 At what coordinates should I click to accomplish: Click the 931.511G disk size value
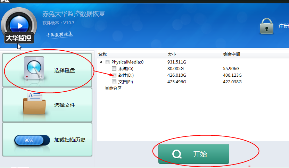(x=177, y=62)
